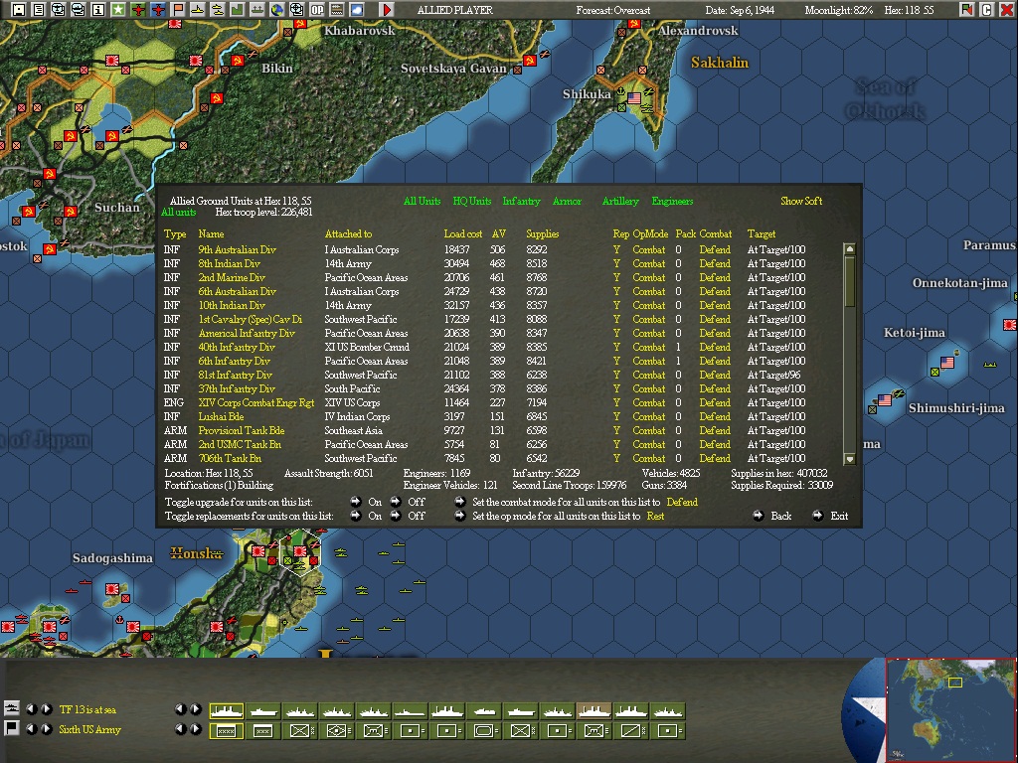The width and height of the screenshot is (1018, 763).
Task: Sort list by Load cost column
Action: (463, 233)
